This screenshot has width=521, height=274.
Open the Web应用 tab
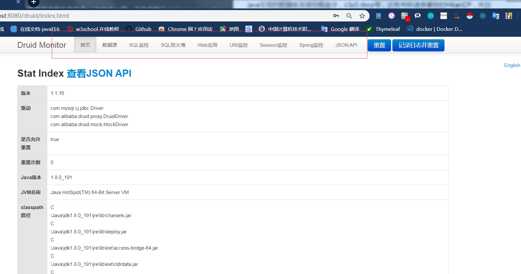pos(207,45)
